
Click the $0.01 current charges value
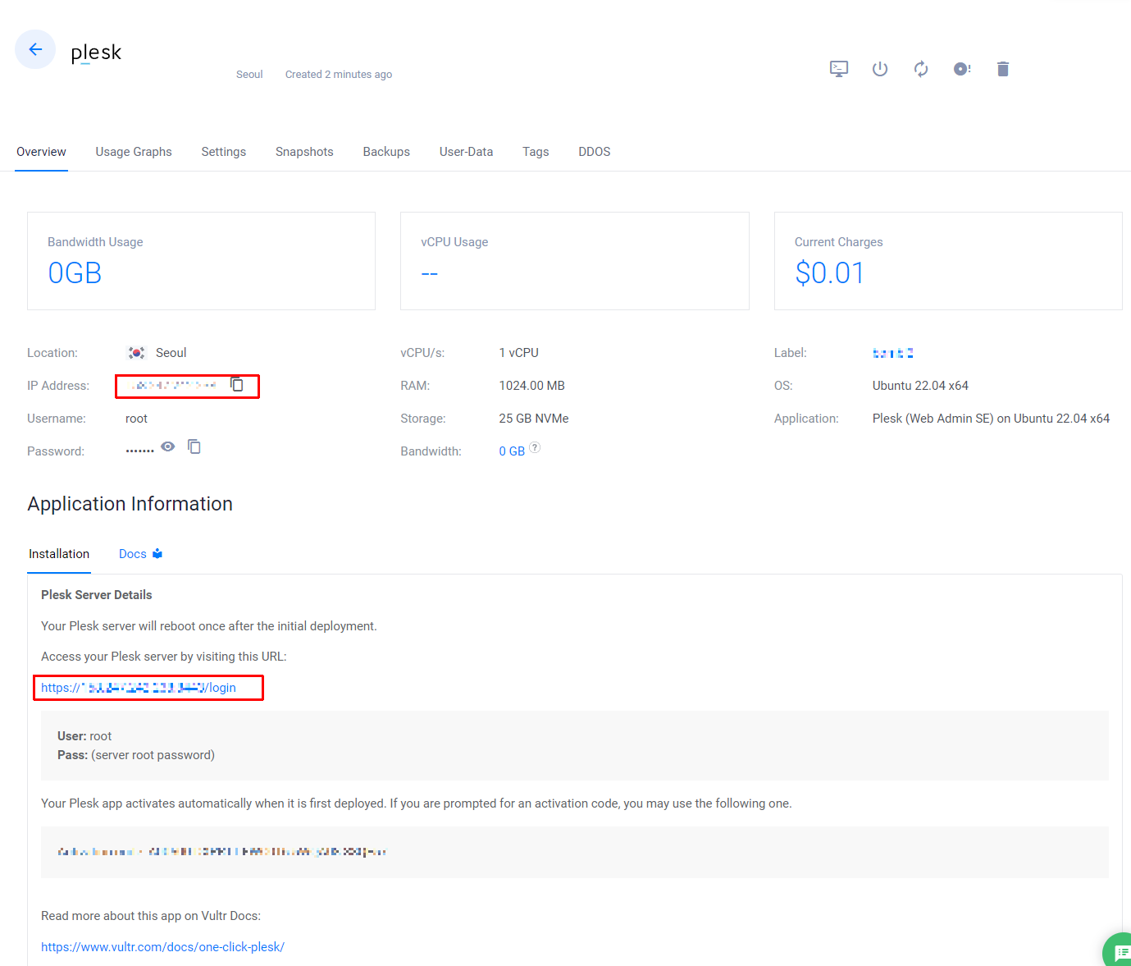829,273
